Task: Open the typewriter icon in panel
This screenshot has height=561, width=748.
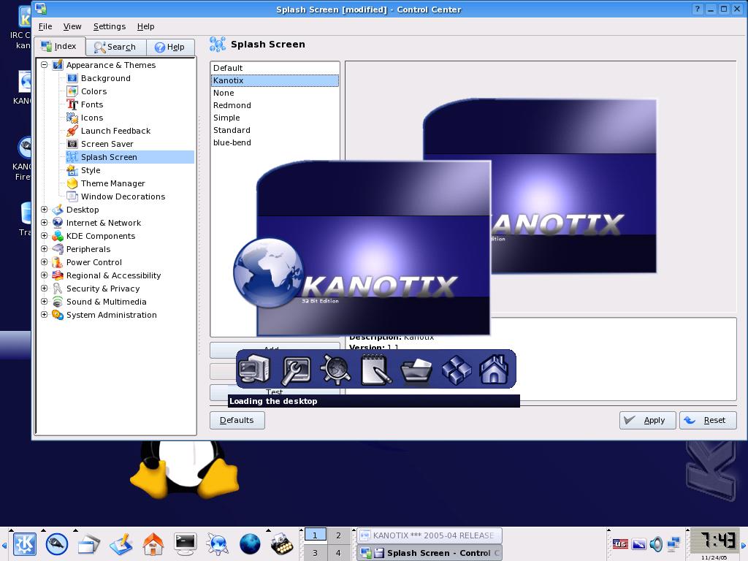Action: coord(282,543)
